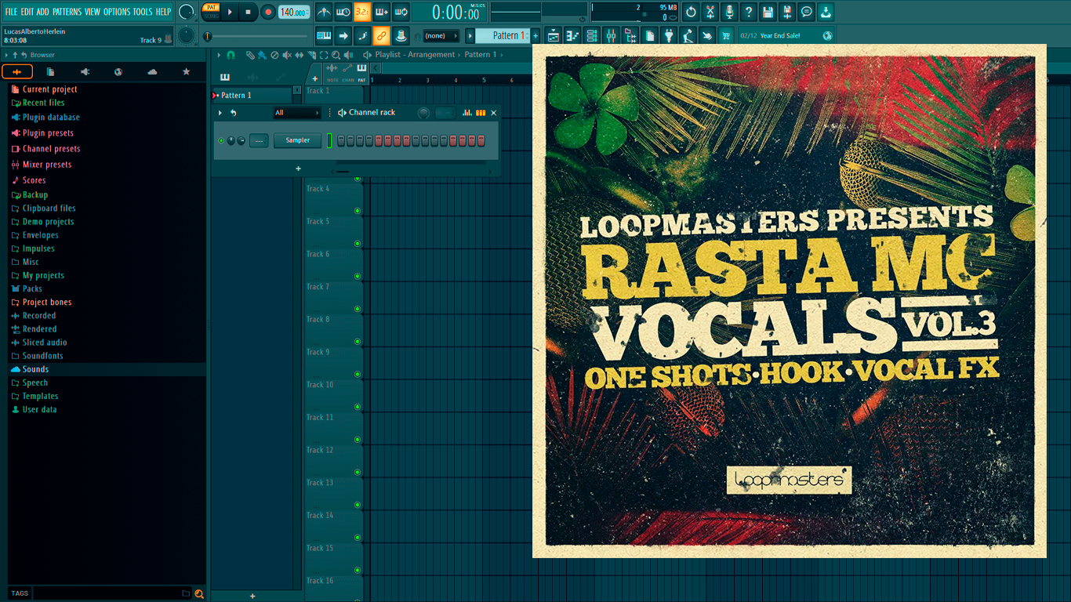Switch to PAT pattern mode

coord(212,8)
